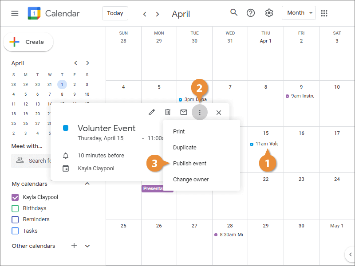Viewport: 355px width, 266px height.
Task: Expand the Other calendars section
Action: (87, 246)
